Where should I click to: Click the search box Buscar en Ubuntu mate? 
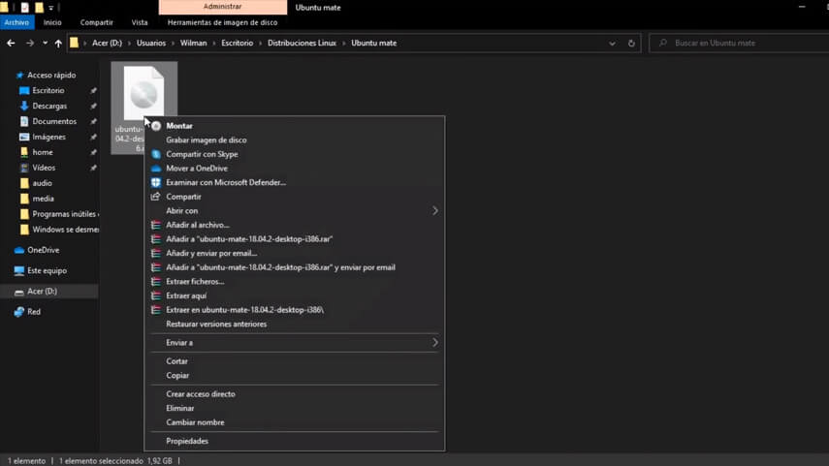click(x=740, y=44)
